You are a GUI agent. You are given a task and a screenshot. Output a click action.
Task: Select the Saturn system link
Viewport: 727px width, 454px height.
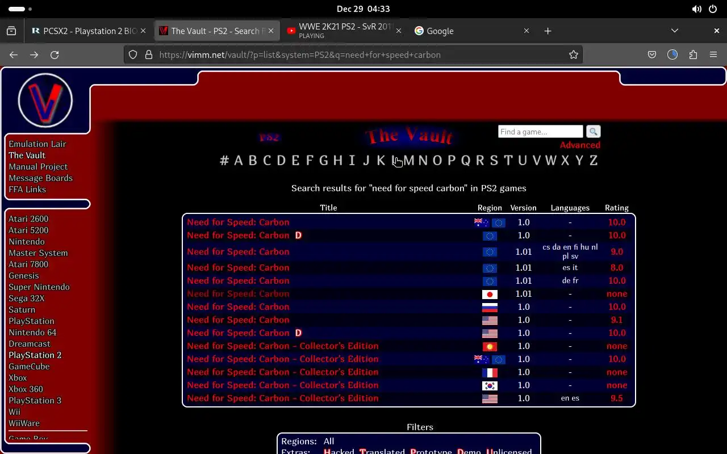click(x=22, y=309)
